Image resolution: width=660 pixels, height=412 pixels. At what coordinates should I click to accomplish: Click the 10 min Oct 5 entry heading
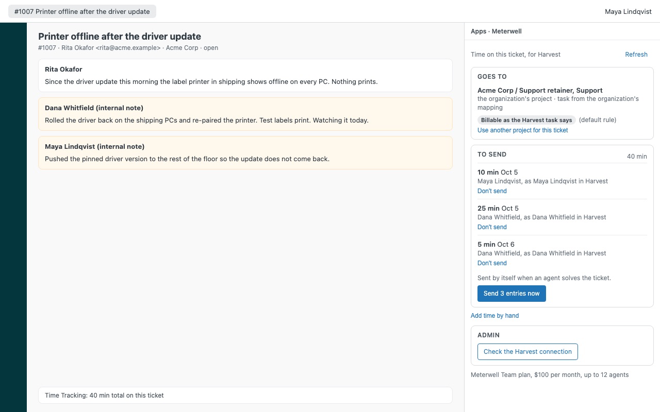(x=498, y=173)
